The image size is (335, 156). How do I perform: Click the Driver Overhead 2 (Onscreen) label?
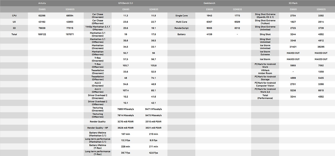[98, 97]
